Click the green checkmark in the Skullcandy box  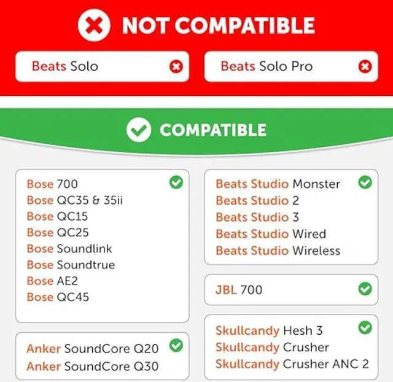pos(365,329)
